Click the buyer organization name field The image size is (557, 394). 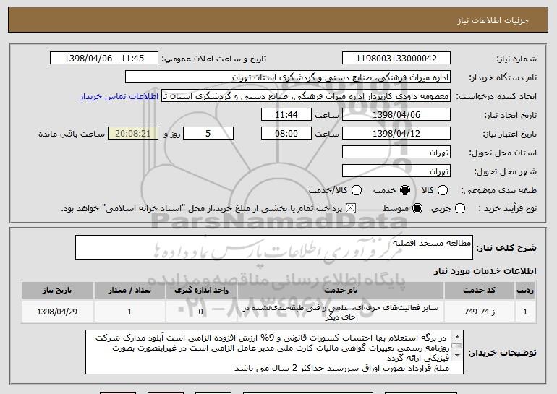288,77
